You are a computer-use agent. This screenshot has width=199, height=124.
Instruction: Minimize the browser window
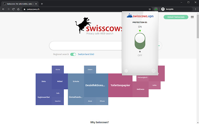(181, 2)
